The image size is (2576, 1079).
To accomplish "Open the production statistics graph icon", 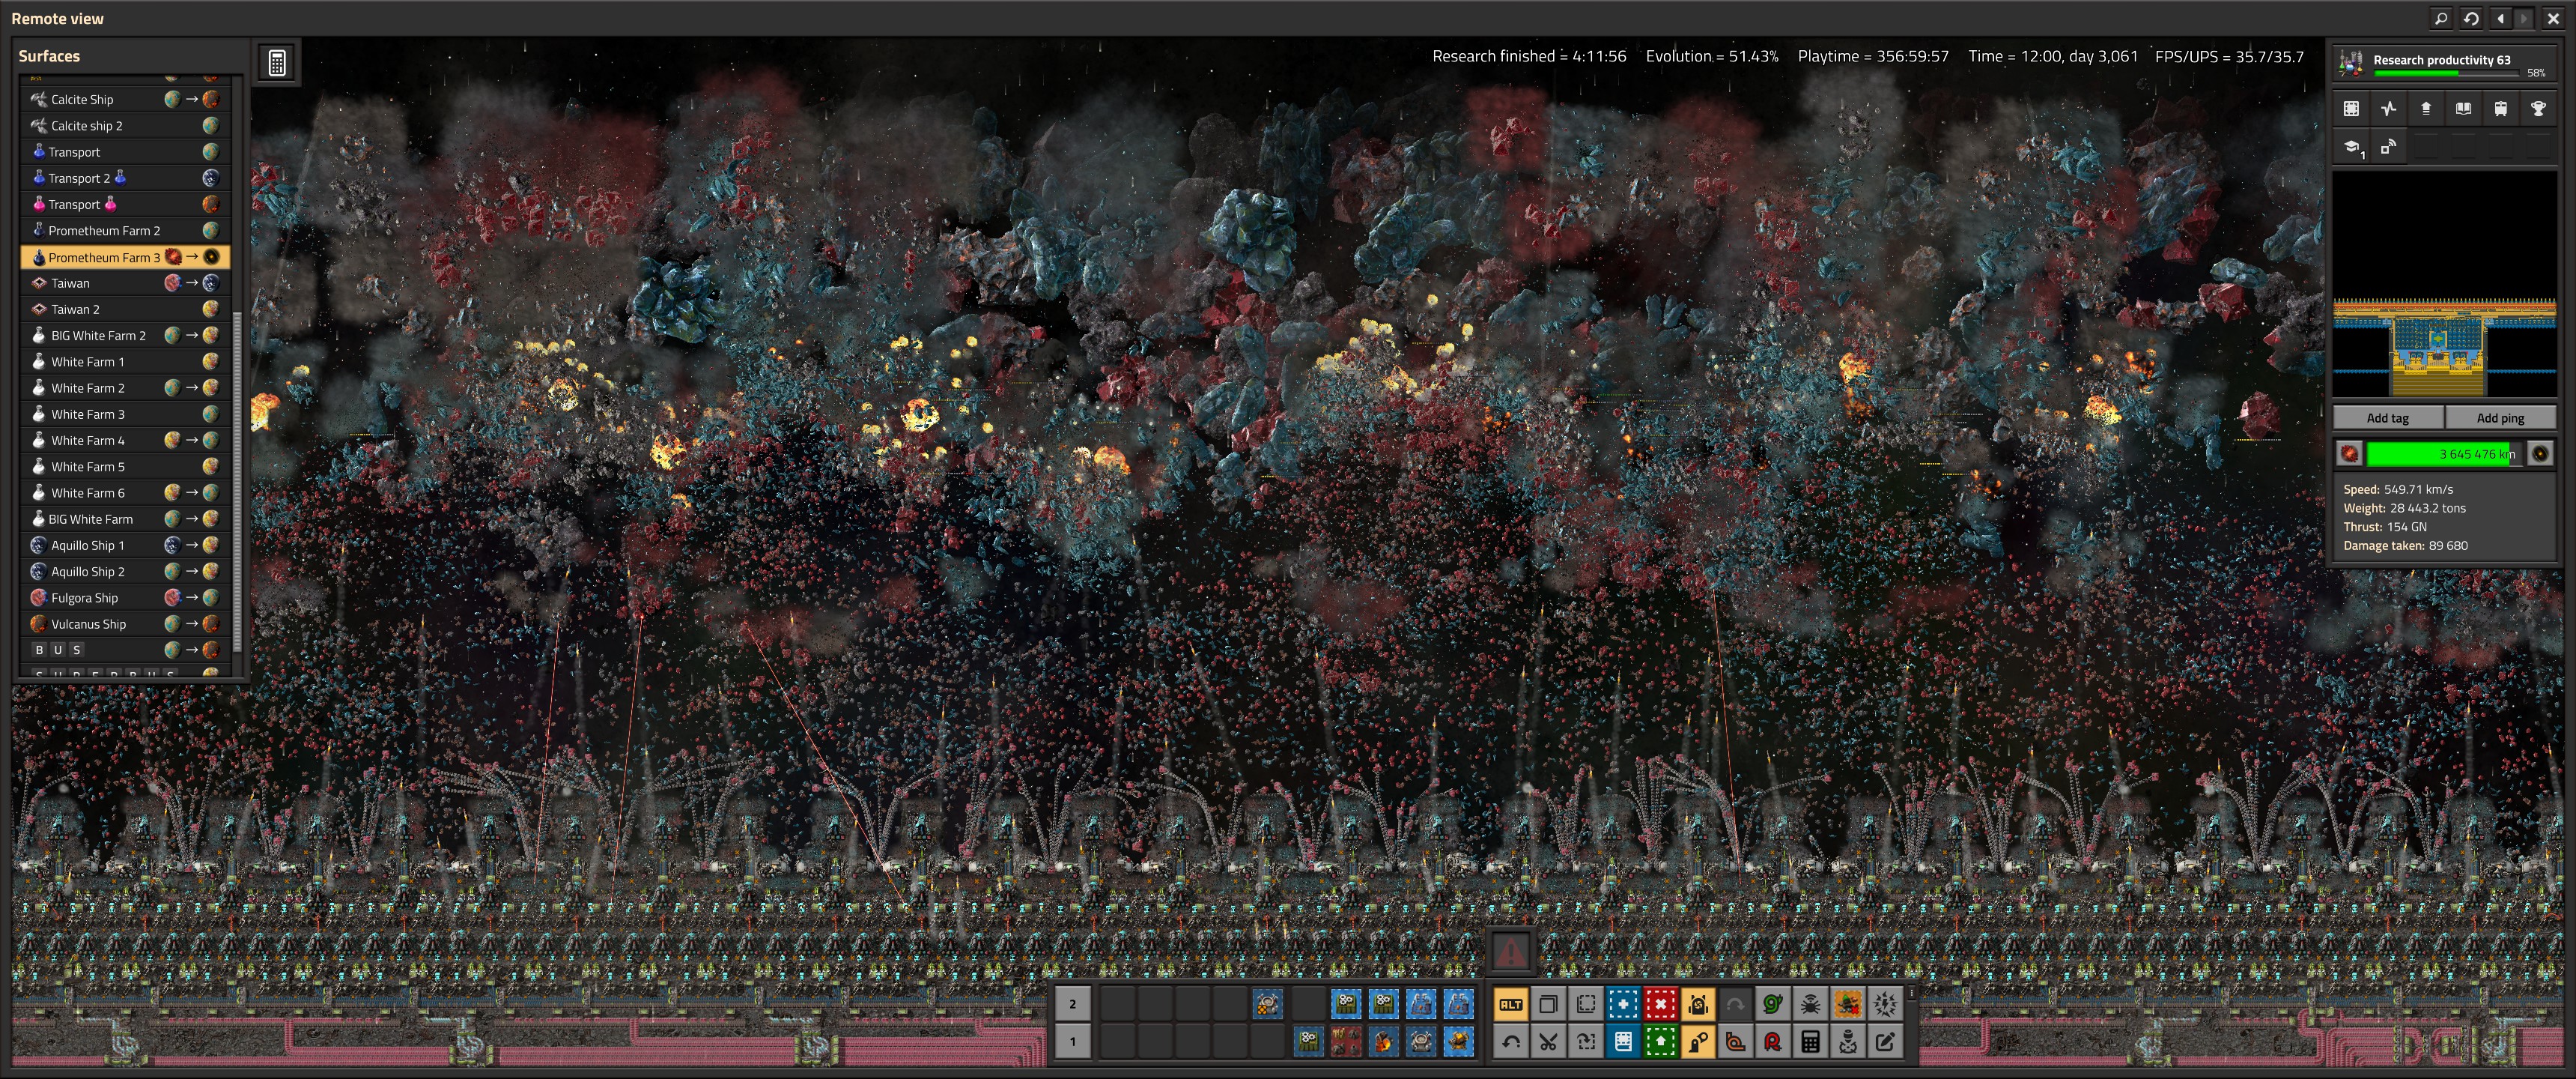I will click(2388, 108).
